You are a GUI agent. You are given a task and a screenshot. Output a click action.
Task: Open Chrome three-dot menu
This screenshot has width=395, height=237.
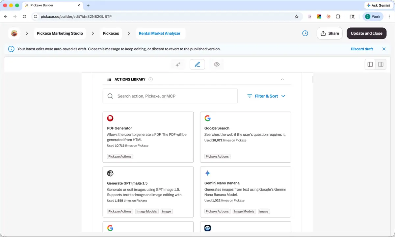(389, 16)
